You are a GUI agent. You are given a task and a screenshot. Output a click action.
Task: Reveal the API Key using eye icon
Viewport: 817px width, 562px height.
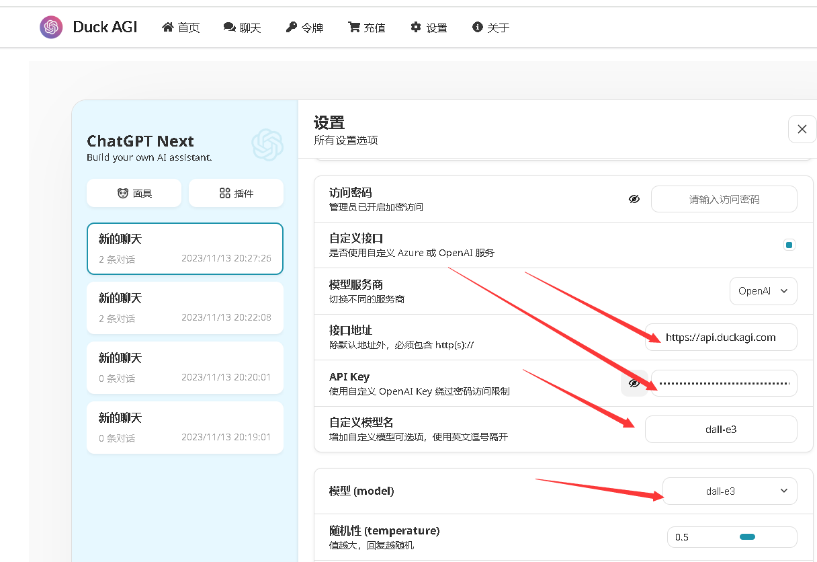pyautogui.click(x=634, y=383)
